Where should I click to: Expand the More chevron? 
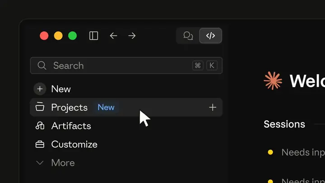click(40, 163)
